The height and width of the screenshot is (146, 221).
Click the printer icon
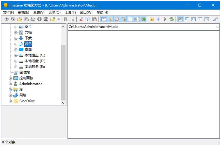click(33, 19)
